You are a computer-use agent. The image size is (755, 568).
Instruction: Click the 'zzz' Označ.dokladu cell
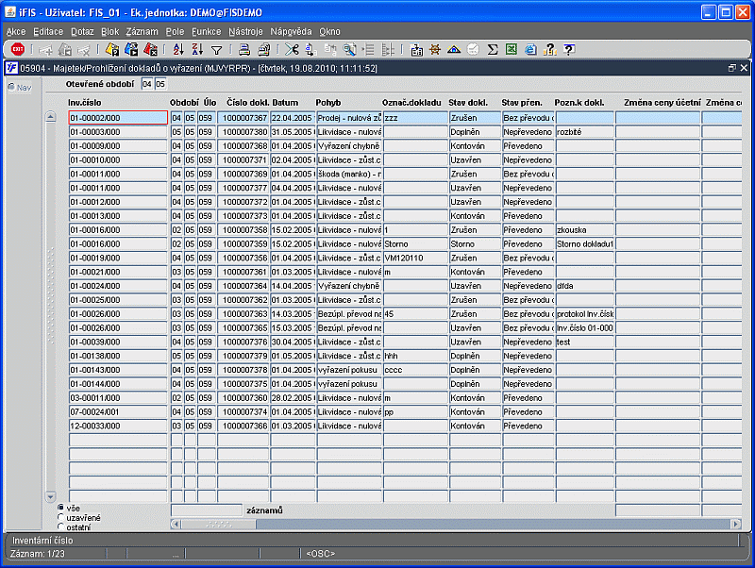point(415,118)
